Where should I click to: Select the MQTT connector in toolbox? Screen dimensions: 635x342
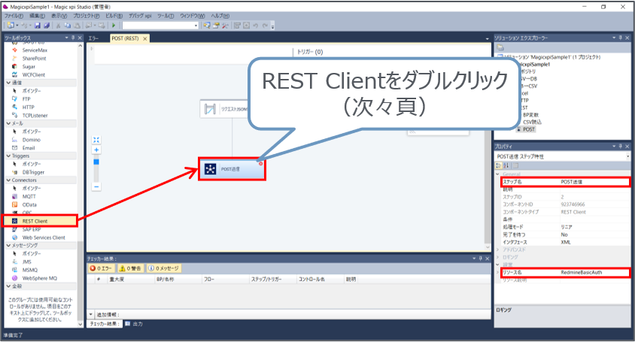tap(29, 196)
